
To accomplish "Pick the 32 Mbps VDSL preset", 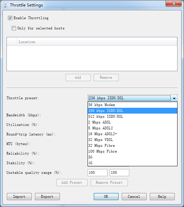I will (132, 140).
